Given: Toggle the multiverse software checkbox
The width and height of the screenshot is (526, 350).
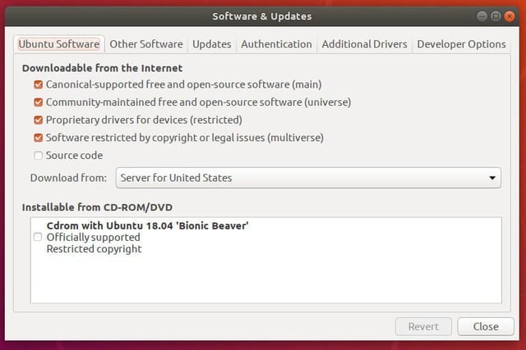Looking at the screenshot, I should tap(39, 138).
